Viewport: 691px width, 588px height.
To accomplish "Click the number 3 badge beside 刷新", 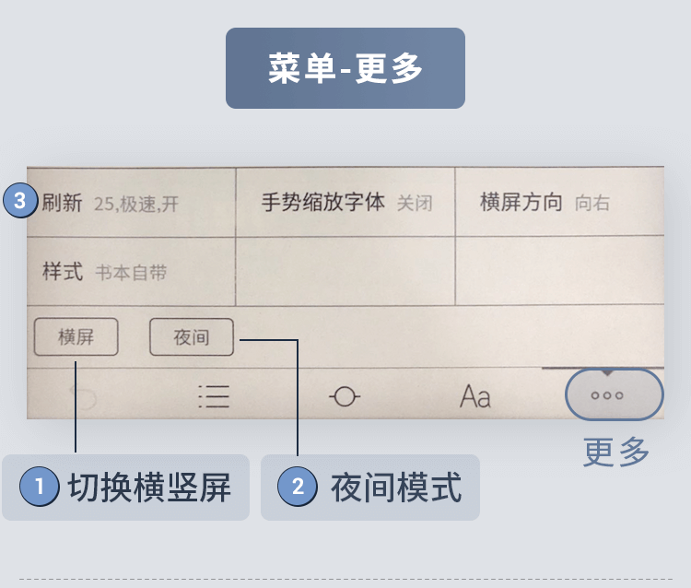I will [x=20, y=201].
